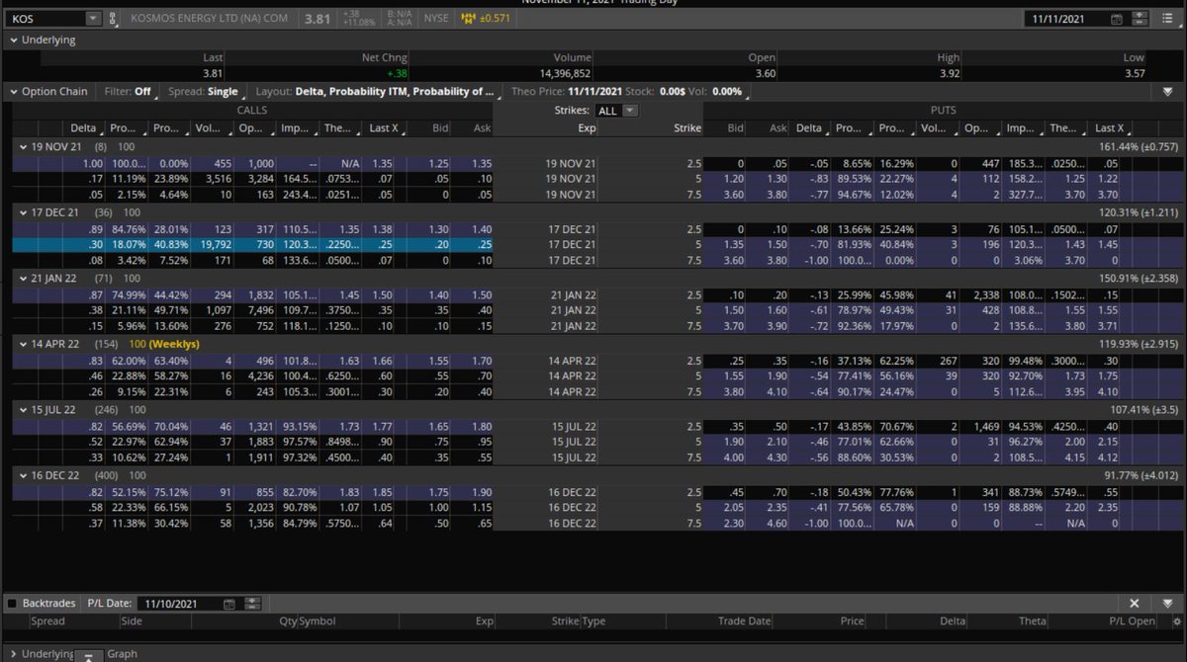
Task: Click PUTS Delta column header
Action: click(809, 127)
